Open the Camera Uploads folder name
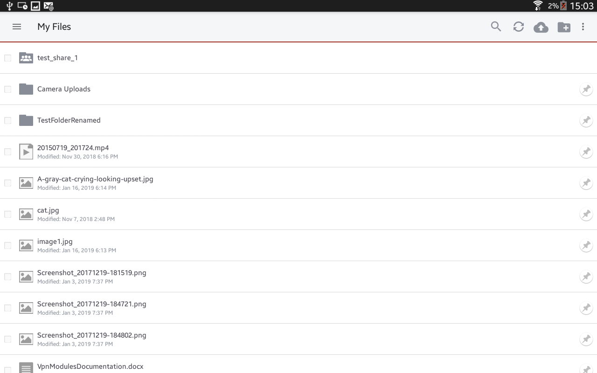597x373 pixels. (64, 89)
